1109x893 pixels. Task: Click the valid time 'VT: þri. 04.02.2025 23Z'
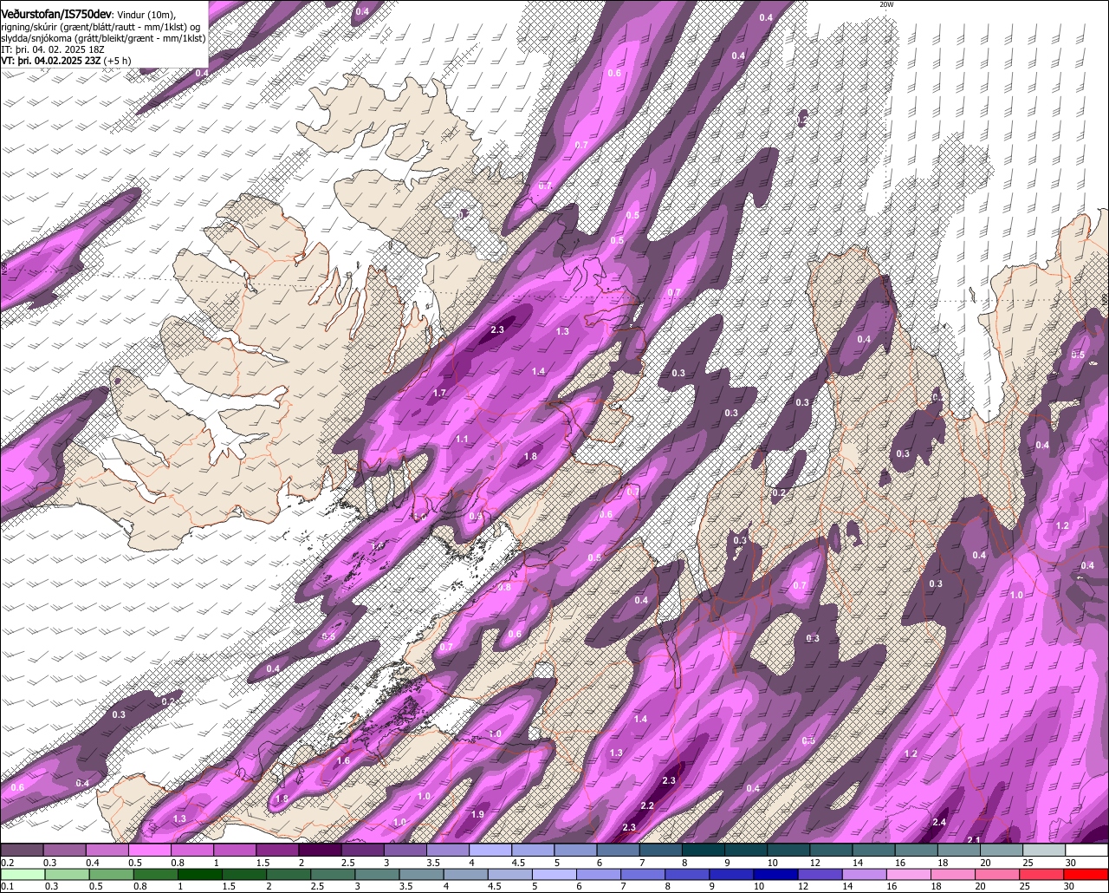[x=51, y=61]
